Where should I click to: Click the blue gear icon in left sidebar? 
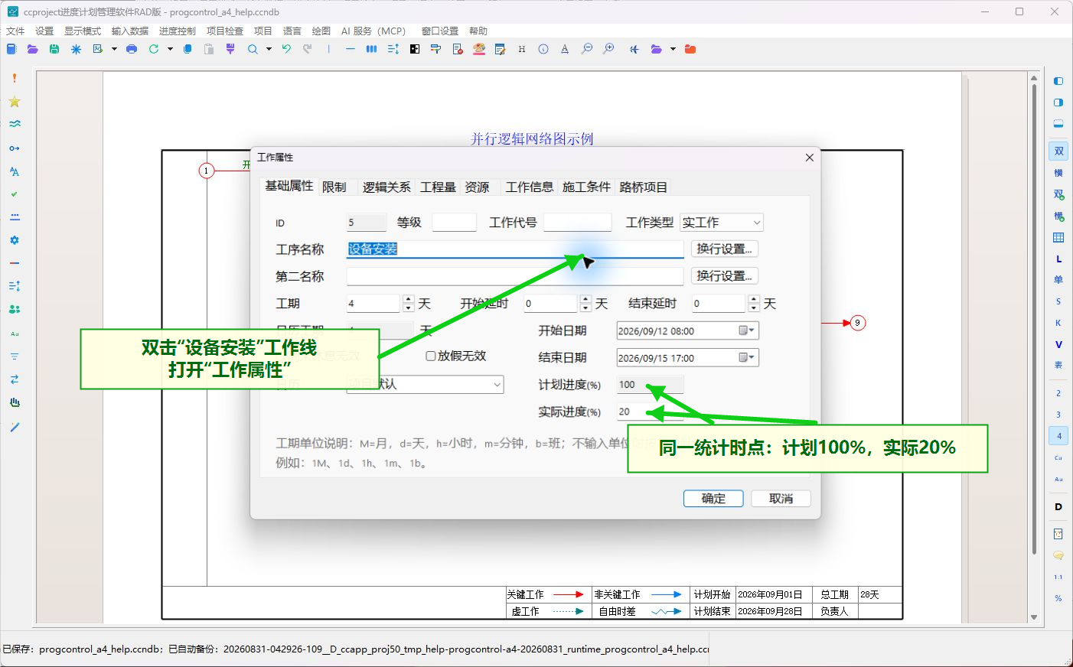15,240
